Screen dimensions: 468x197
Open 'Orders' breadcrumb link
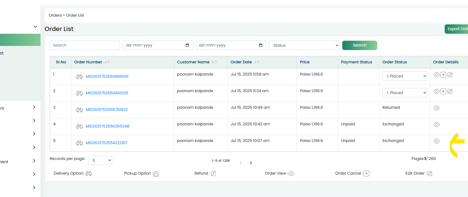55,15
